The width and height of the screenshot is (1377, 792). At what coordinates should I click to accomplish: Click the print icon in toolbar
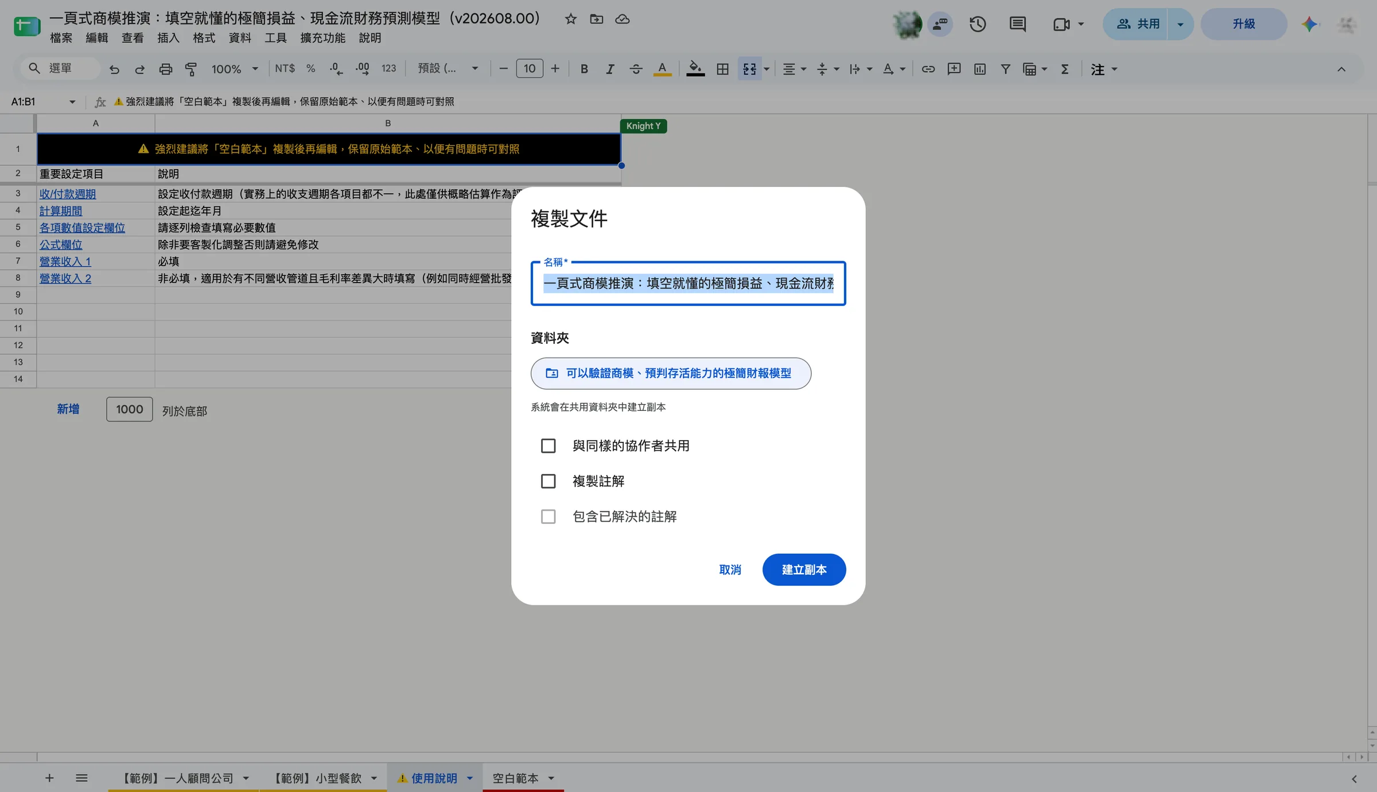pyautogui.click(x=165, y=69)
